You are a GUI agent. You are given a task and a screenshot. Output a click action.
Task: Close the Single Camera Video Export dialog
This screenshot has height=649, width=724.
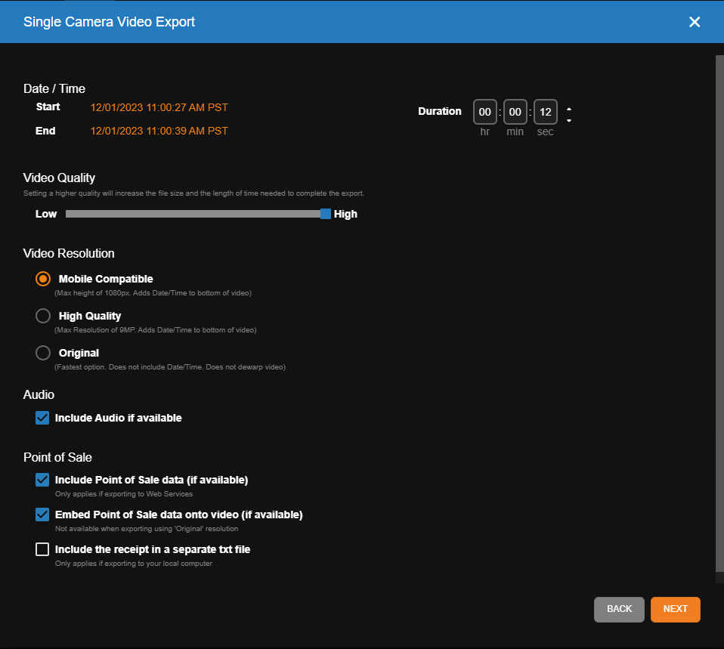pos(695,22)
